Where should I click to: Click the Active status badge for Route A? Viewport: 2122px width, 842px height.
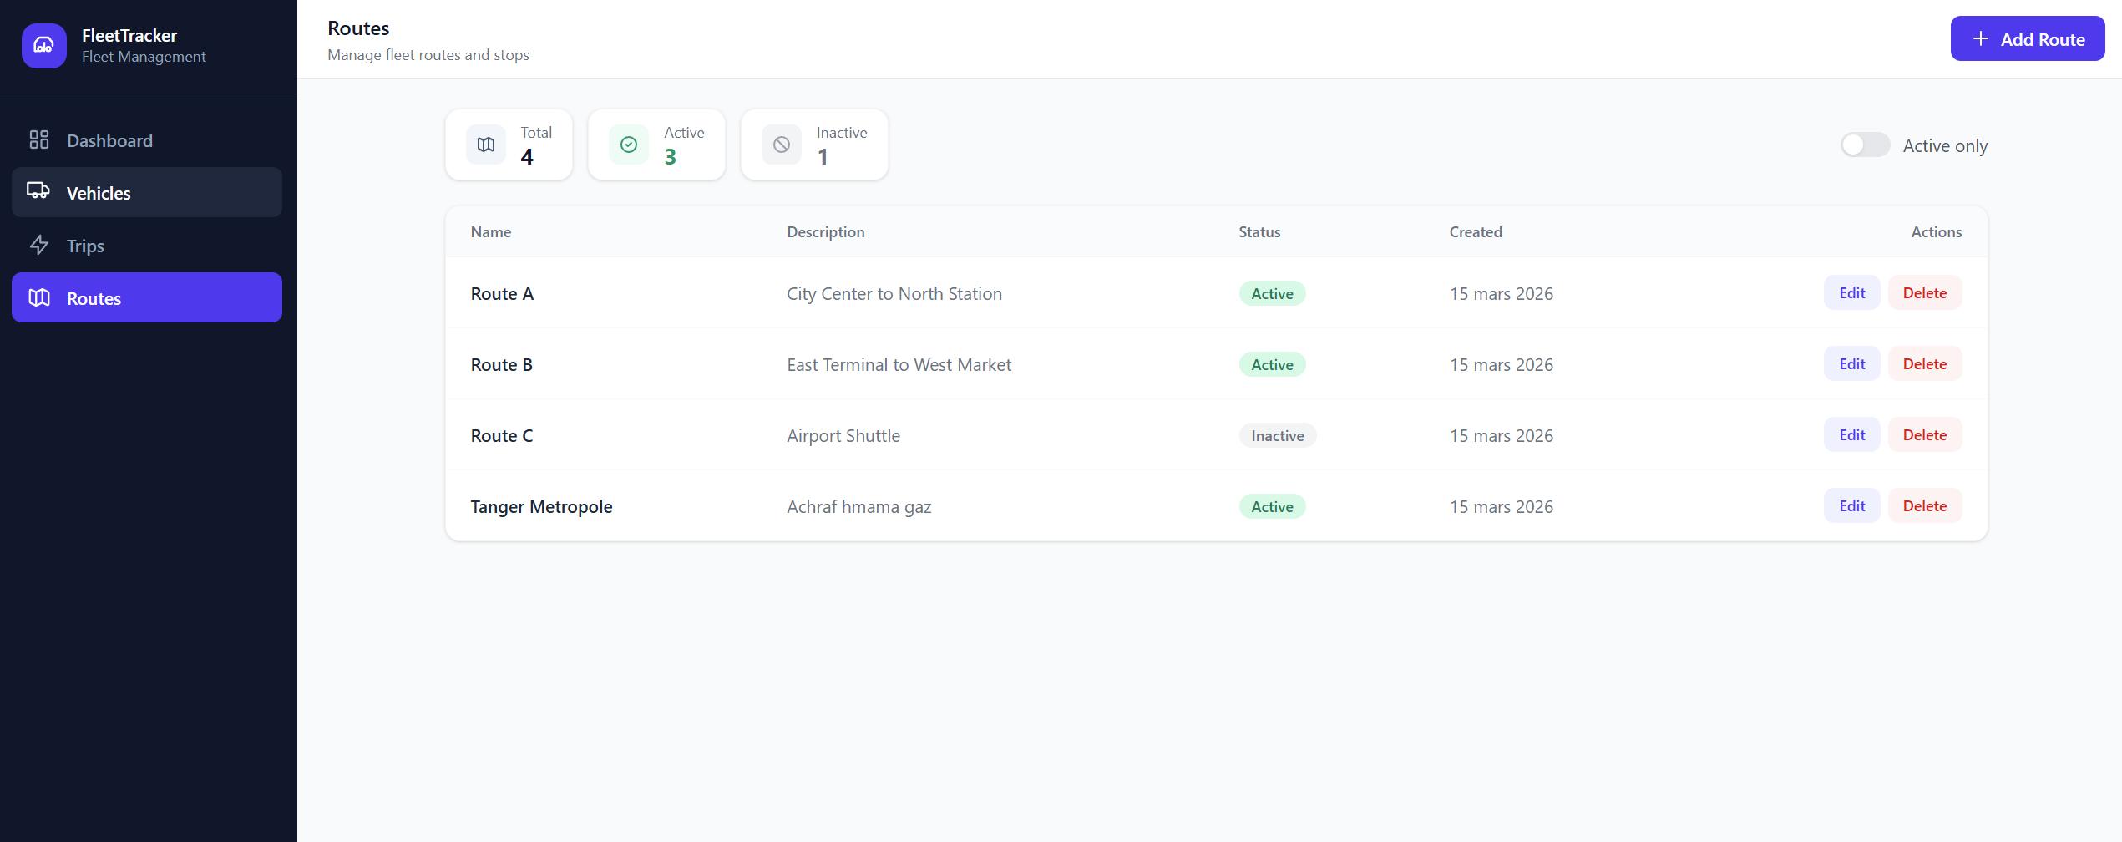[x=1272, y=293]
